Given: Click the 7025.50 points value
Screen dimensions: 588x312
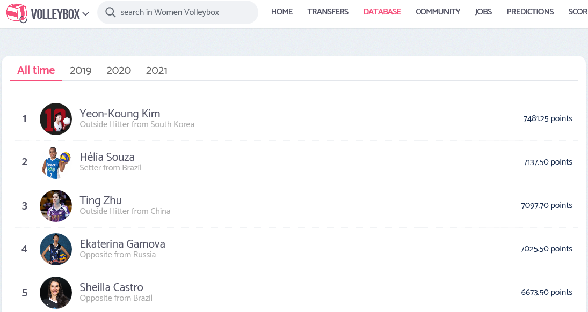Looking at the screenshot, I should 546,249.
